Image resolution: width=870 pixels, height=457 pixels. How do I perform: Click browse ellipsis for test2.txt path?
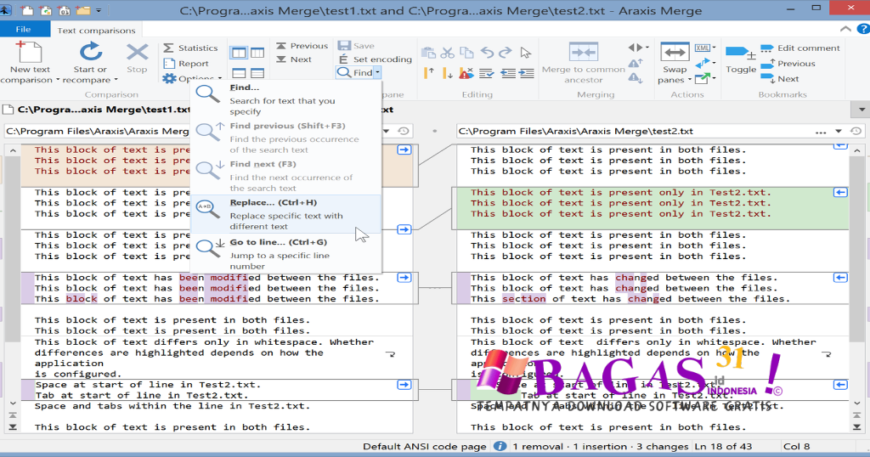821,132
